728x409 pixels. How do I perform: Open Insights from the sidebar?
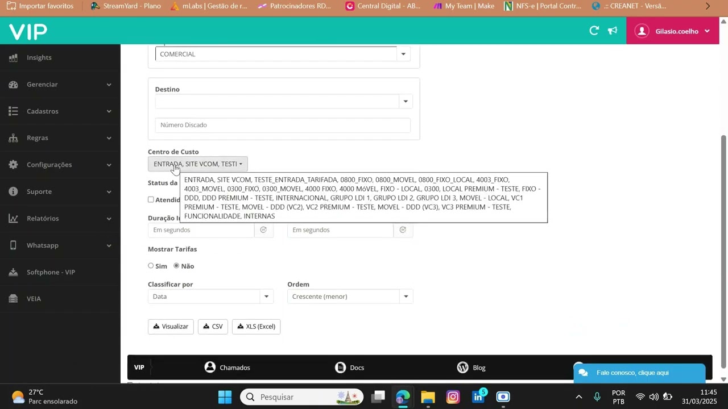[39, 57]
